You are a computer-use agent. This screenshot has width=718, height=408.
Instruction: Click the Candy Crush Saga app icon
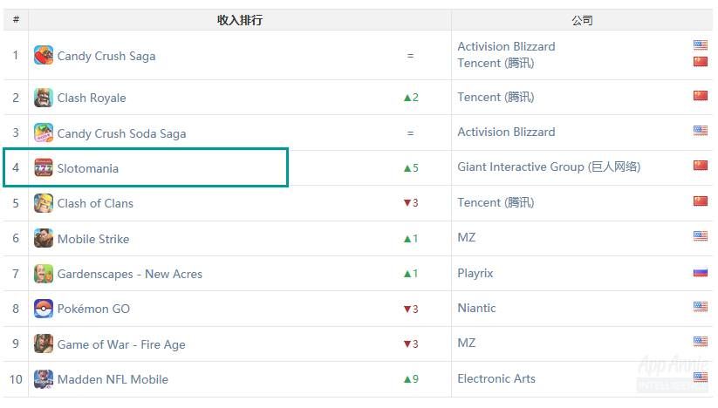[44, 55]
